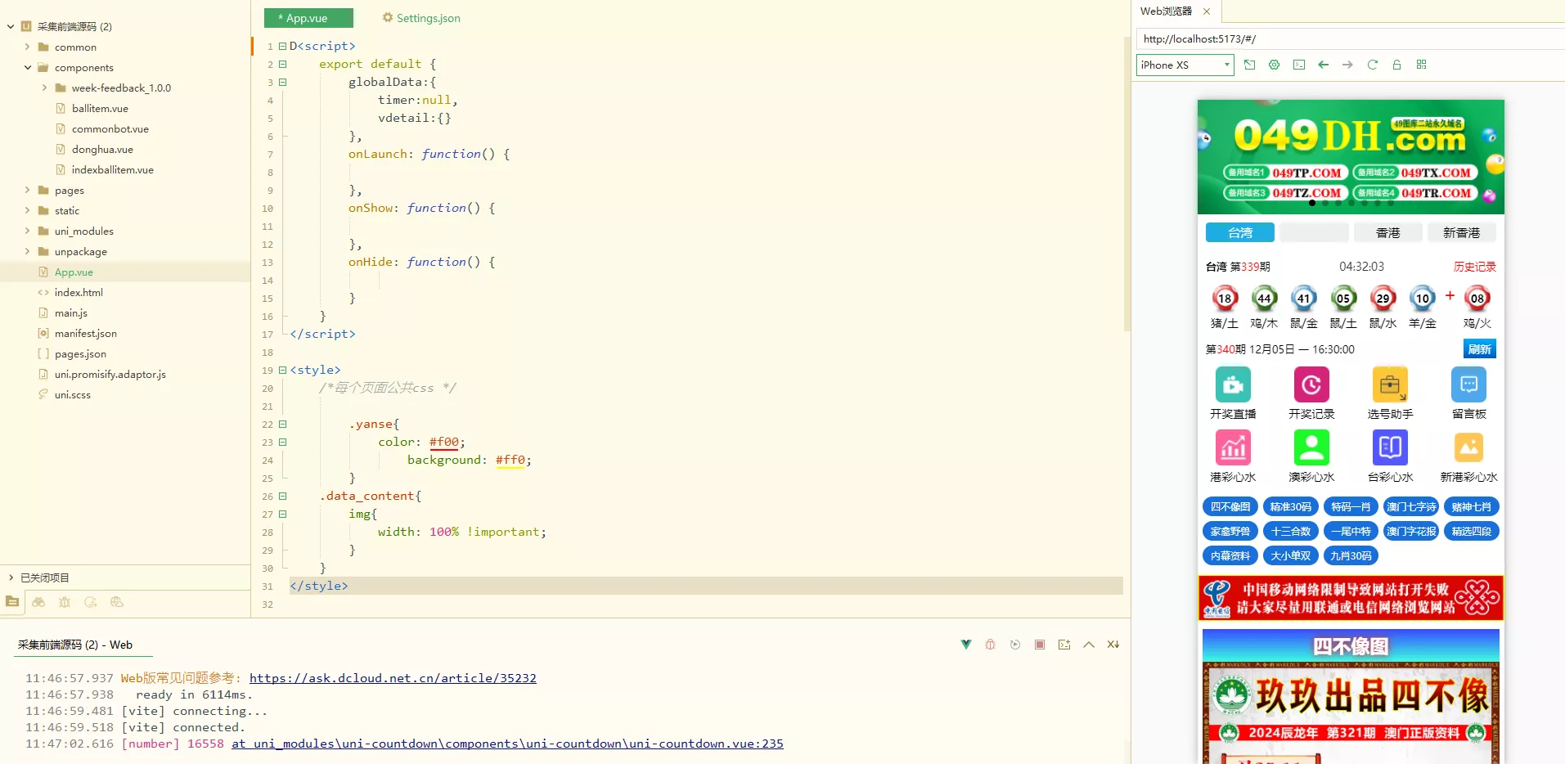Click the red debug bug icon in console
This screenshot has width=1565, height=764.
(990, 645)
